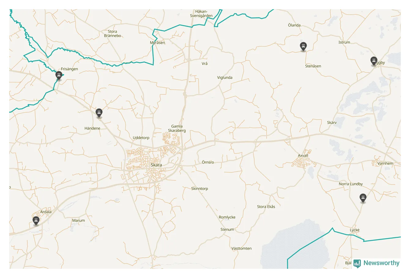This screenshot has height=278, width=410.
Task: Select the car marker above Händene
Action: pos(99,113)
